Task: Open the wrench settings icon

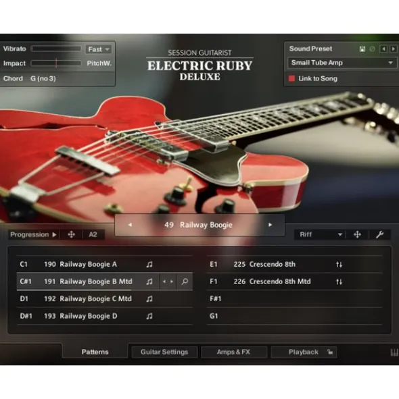Action: coord(379,235)
